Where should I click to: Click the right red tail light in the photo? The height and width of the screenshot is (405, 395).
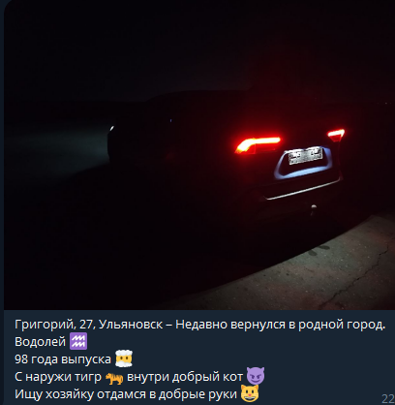(336, 135)
